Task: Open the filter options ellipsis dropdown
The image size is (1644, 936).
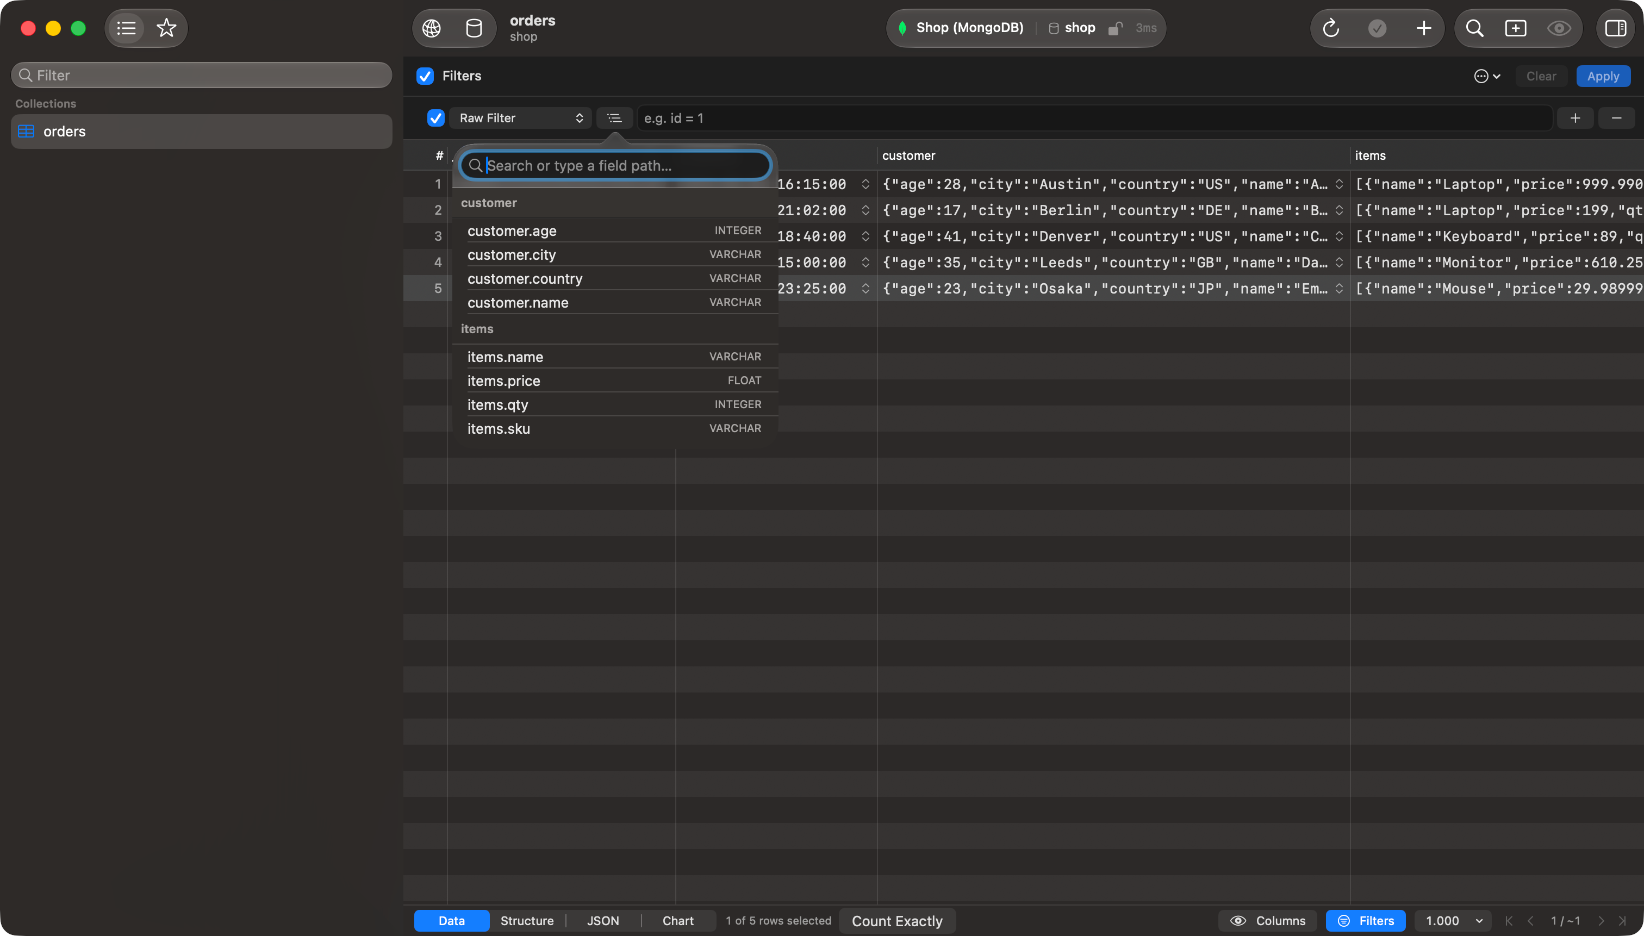Action: (1487, 77)
